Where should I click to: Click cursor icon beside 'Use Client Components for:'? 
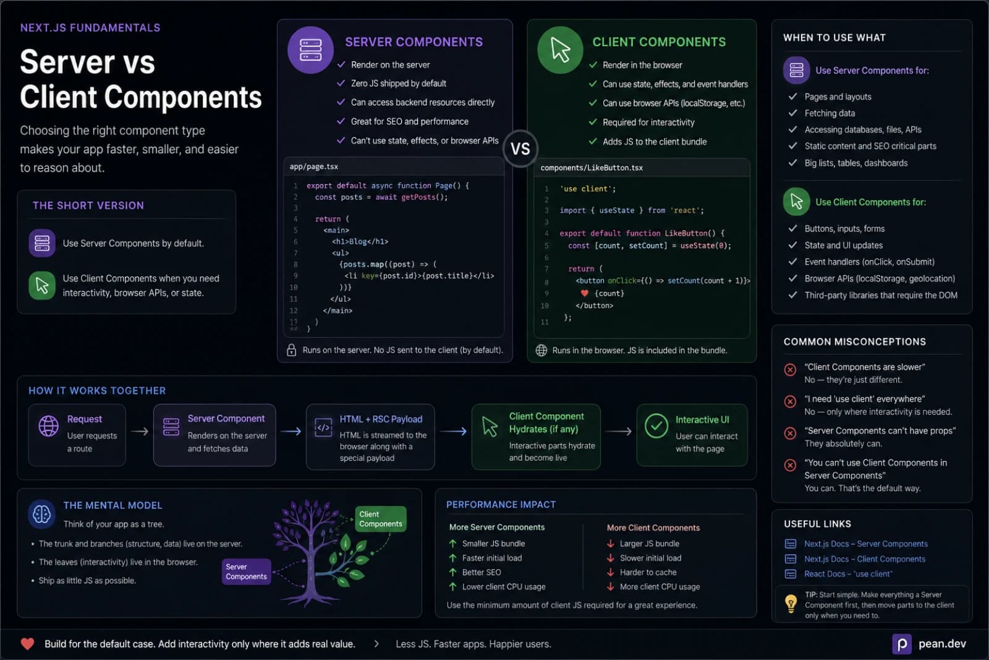point(796,202)
